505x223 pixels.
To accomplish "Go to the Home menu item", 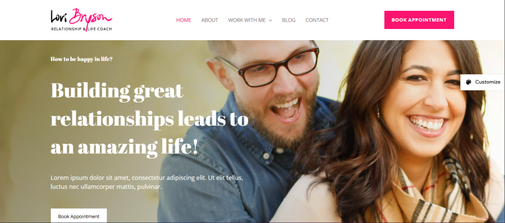I will [x=183, y=20].
